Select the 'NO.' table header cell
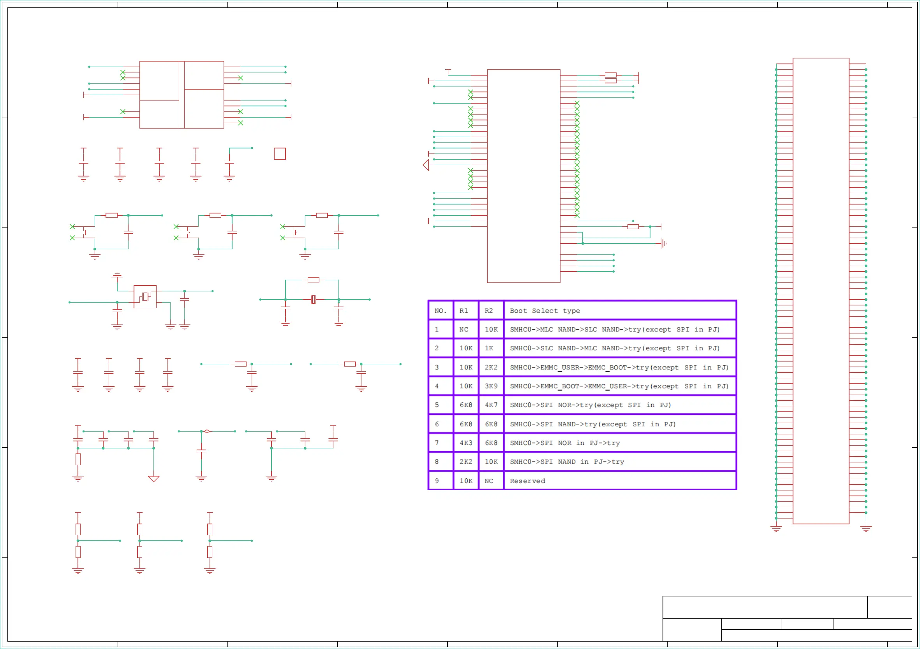 click(x=441, y=310)
